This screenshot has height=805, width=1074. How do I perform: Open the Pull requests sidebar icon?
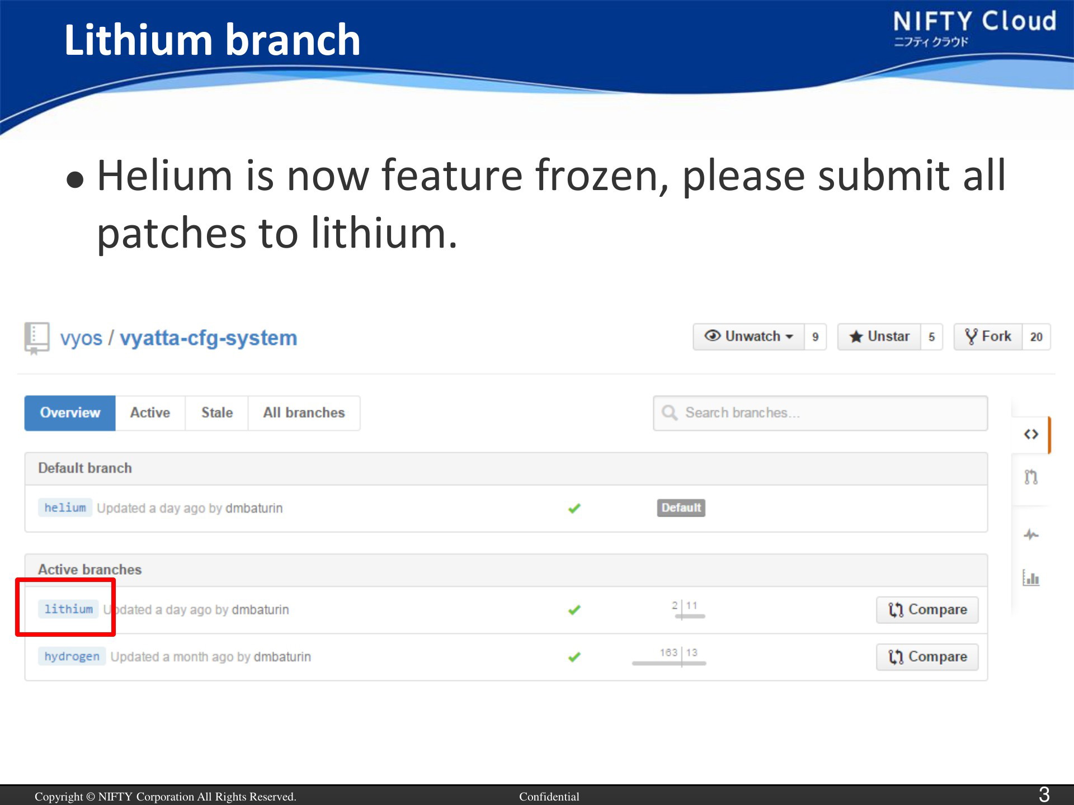point(1031,477)
